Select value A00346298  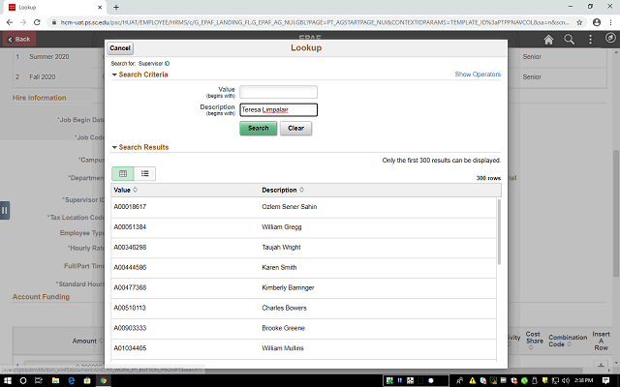click(130, 248)
